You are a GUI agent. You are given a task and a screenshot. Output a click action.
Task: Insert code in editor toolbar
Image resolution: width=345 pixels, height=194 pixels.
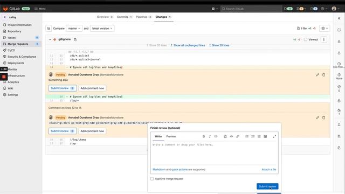(231, 136)
